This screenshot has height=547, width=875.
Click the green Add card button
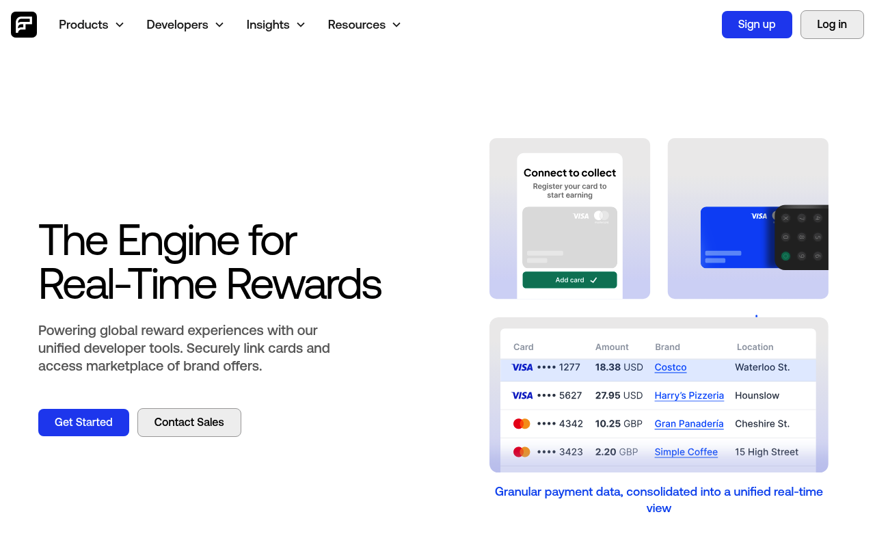point(569,280)
